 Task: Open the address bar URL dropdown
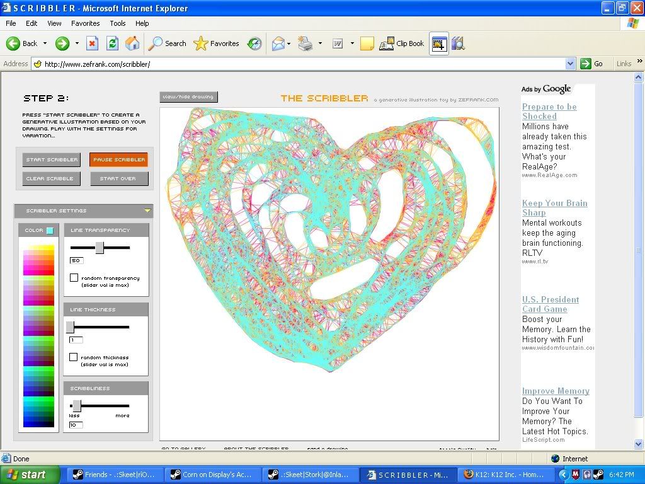(570, 64)
